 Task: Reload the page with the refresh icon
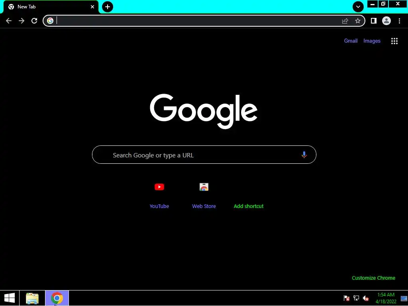(34, 21)
